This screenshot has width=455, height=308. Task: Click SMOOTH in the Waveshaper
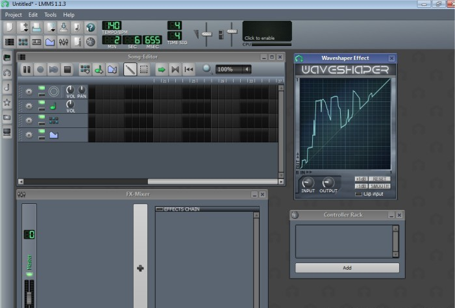(x=379, y=186)
